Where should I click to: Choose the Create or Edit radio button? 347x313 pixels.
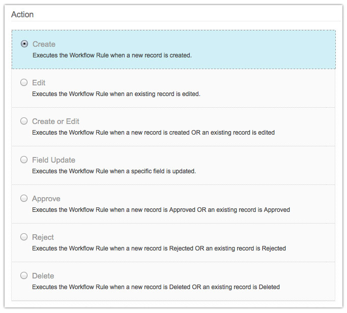coord(24,121)
